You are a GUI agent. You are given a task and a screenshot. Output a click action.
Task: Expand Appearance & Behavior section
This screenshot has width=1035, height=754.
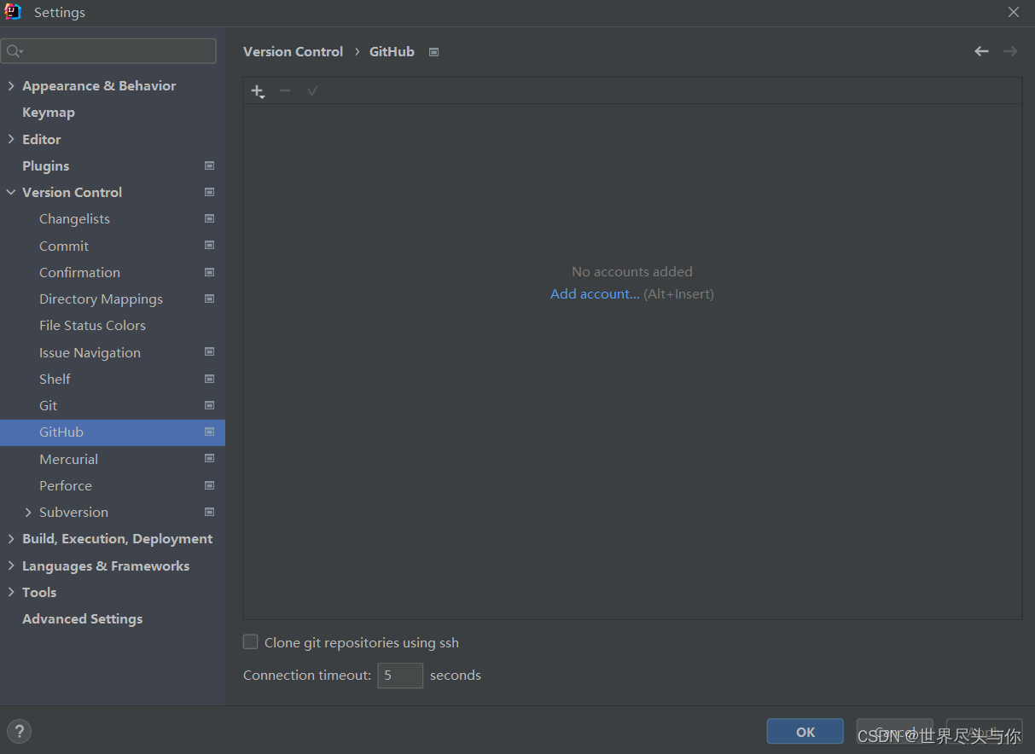pos(11,86)
